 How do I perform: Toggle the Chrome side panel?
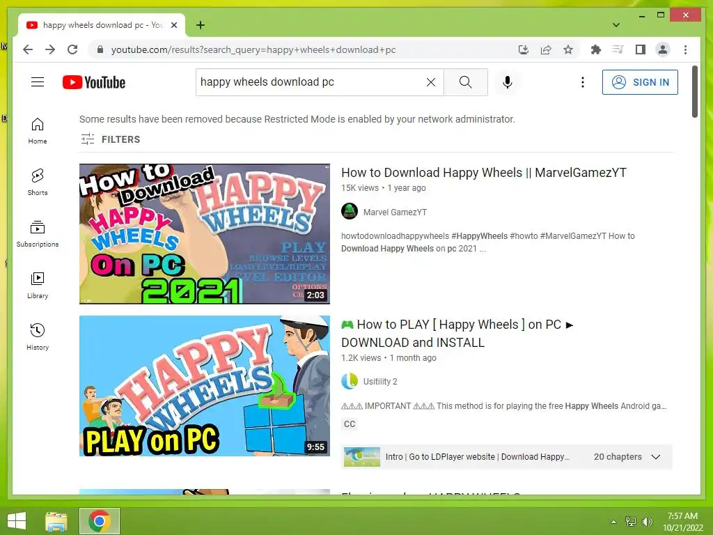(x=641, y=49)
